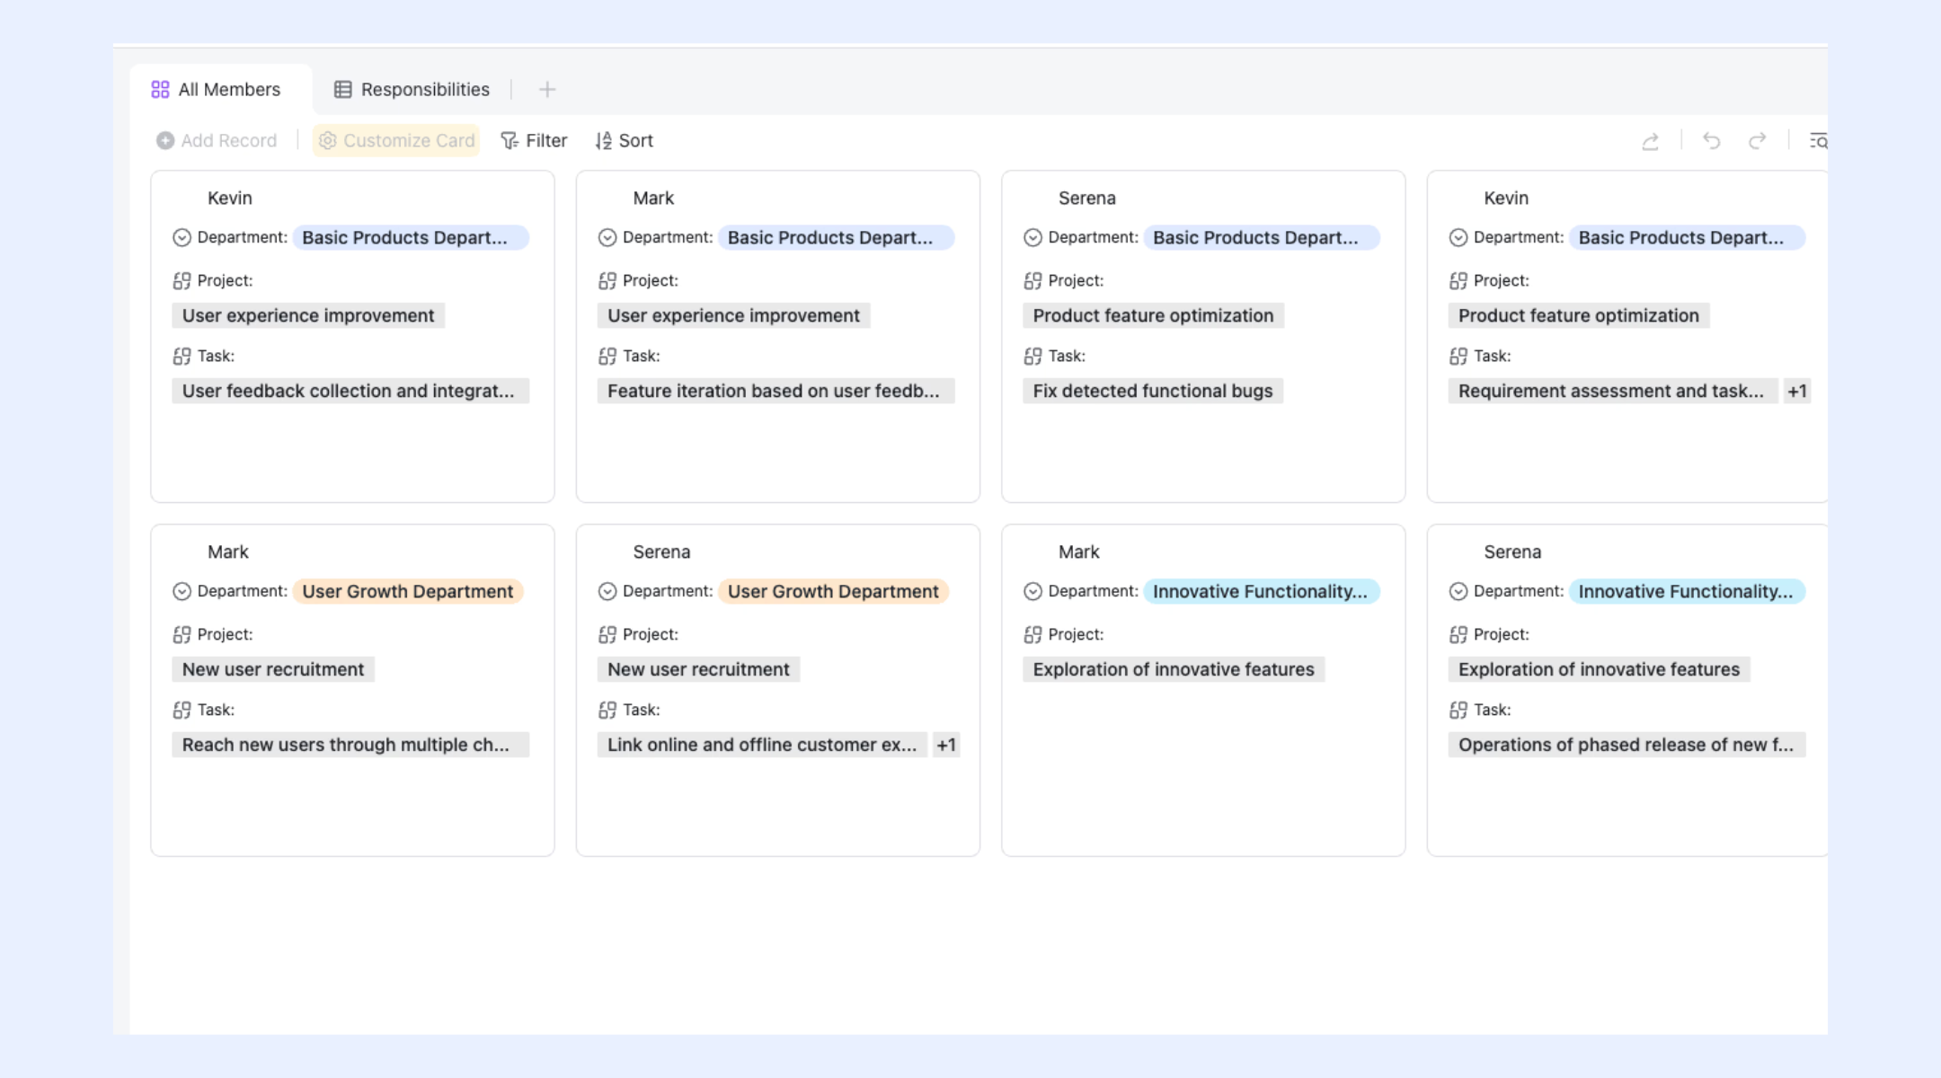Click Task icon on Serena's Fix bugs card
Image resolution: width=1941 pixels, height=1078 pixels.
coord(1033,357)
